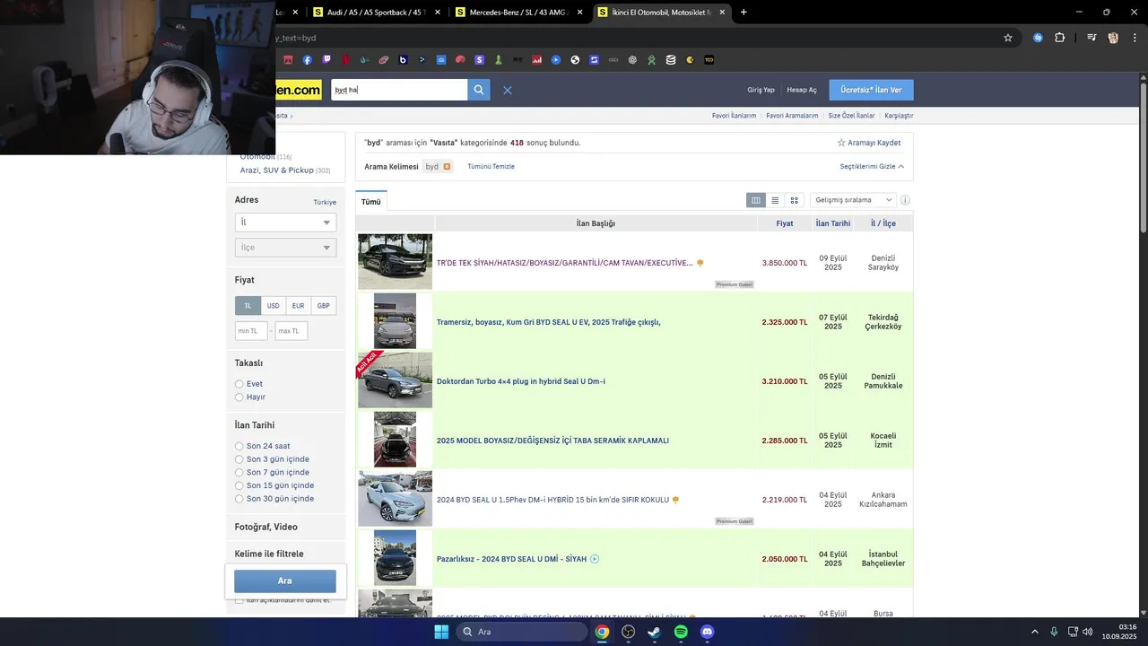Click the blue 'Ara' filter button
The image size is (1148, 646).
click(285, 581)
